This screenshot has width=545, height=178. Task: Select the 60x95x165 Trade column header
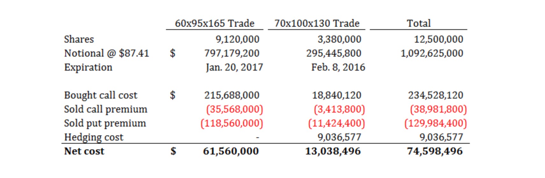[x=215, y=23]
